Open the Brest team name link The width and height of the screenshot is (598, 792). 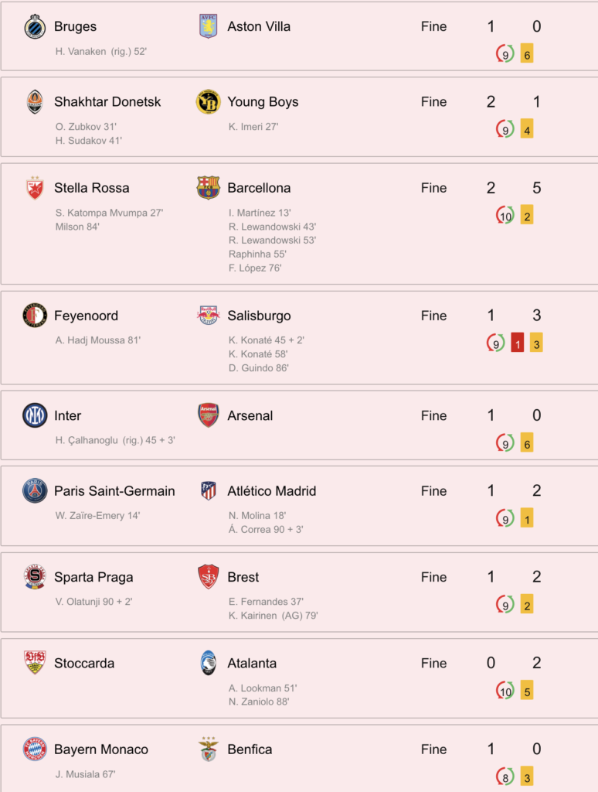243,577
